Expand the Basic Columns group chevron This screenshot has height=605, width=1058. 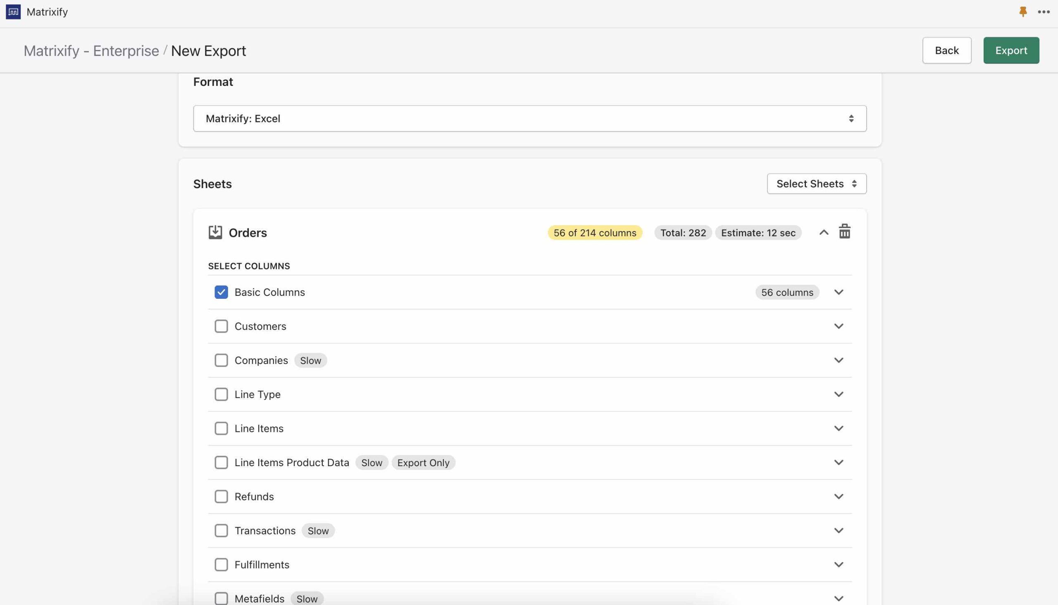click(839, 292)
